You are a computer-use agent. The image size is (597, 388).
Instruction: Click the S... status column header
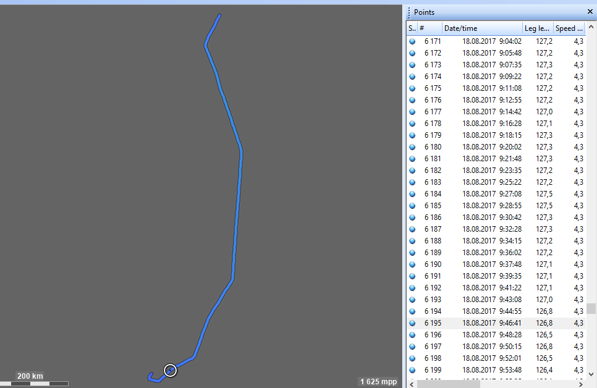412,28
